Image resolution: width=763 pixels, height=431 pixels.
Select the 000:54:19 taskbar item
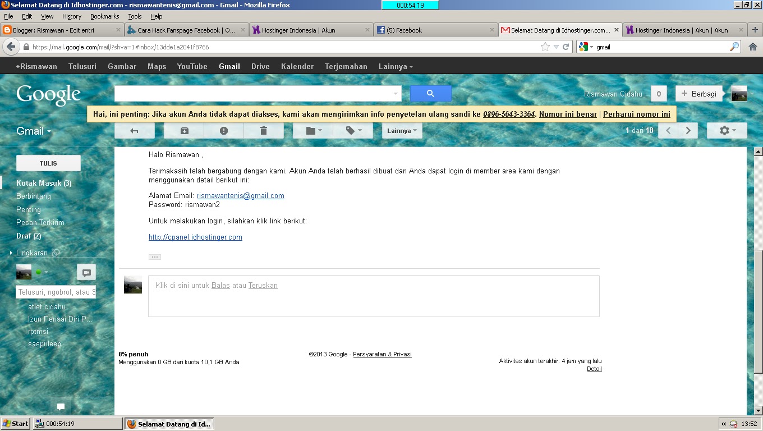77,424
